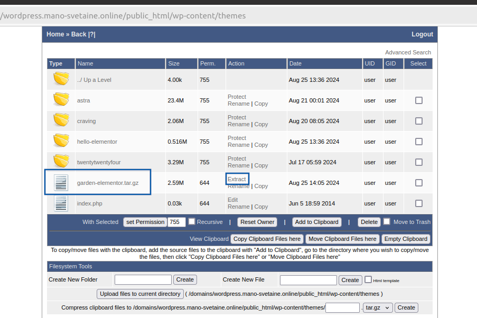
Task: Edit the index.php file
Action: click(x=233, y=200)
